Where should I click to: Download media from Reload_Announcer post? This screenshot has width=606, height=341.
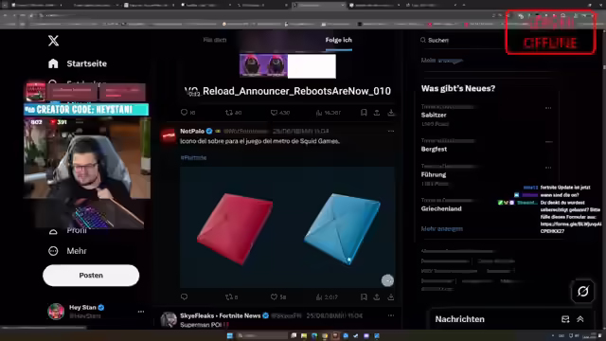[391, 112]
